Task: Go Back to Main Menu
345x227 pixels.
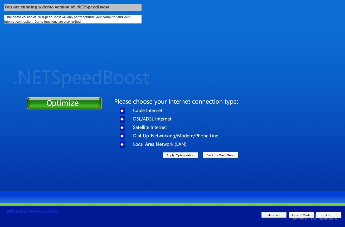Action: click(220, 155)
